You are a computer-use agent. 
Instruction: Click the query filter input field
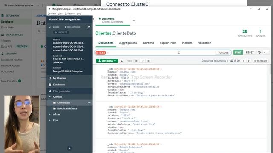161,53
